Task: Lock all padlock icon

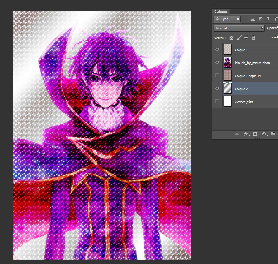Action: coord(254,38)
